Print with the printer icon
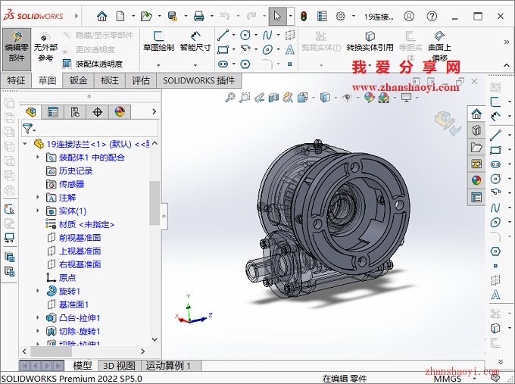This screenshot has width=515, height=384. (198, 16)
